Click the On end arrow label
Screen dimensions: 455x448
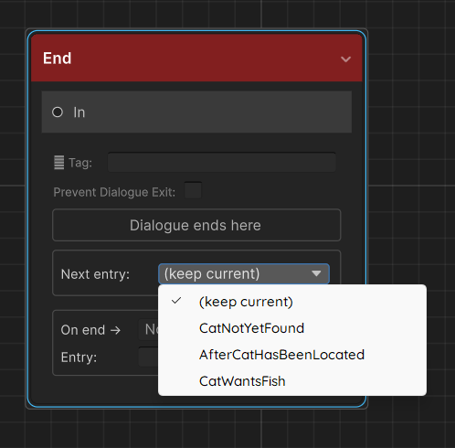pos(90,330)
